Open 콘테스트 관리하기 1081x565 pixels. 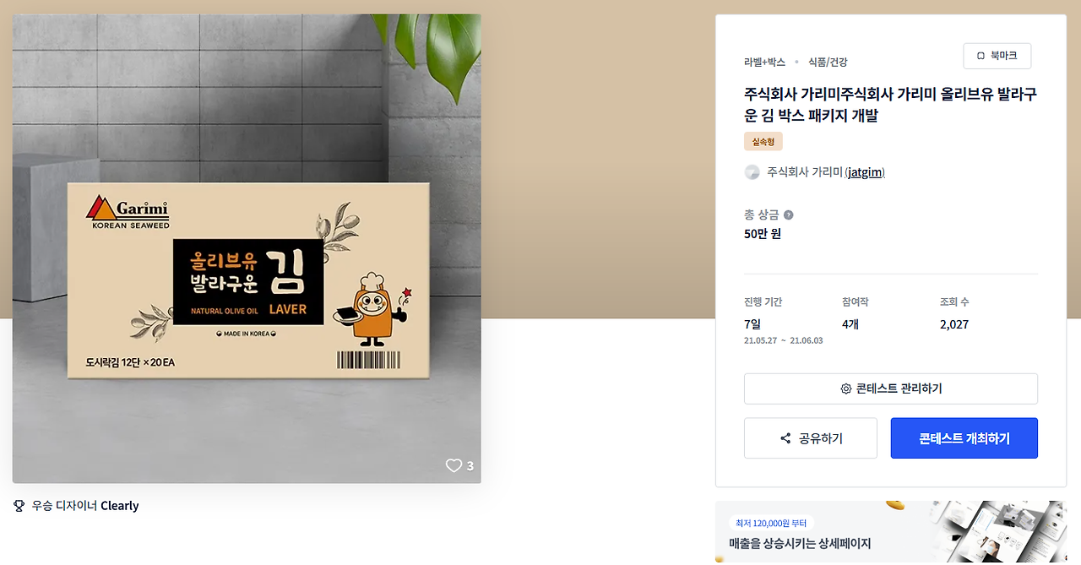891,389
